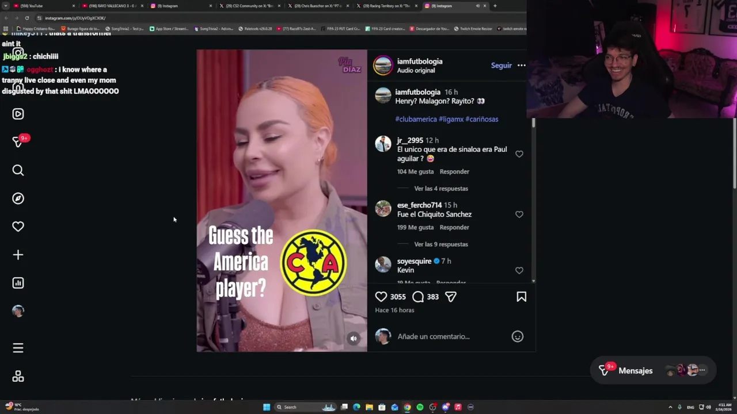Like ese_fercho714's comment

coord(519,214)
